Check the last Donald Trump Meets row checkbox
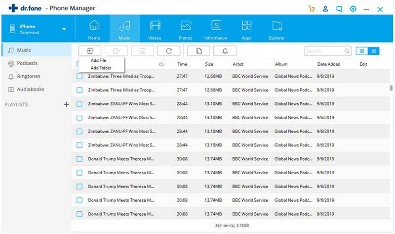Viewport: 395px width, 234px height. point(79,214)
